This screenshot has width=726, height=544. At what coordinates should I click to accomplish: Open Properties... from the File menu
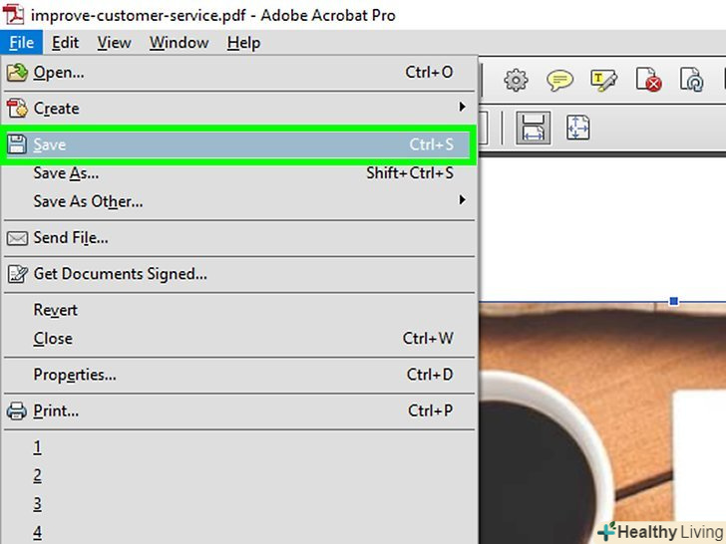[239, 375]
